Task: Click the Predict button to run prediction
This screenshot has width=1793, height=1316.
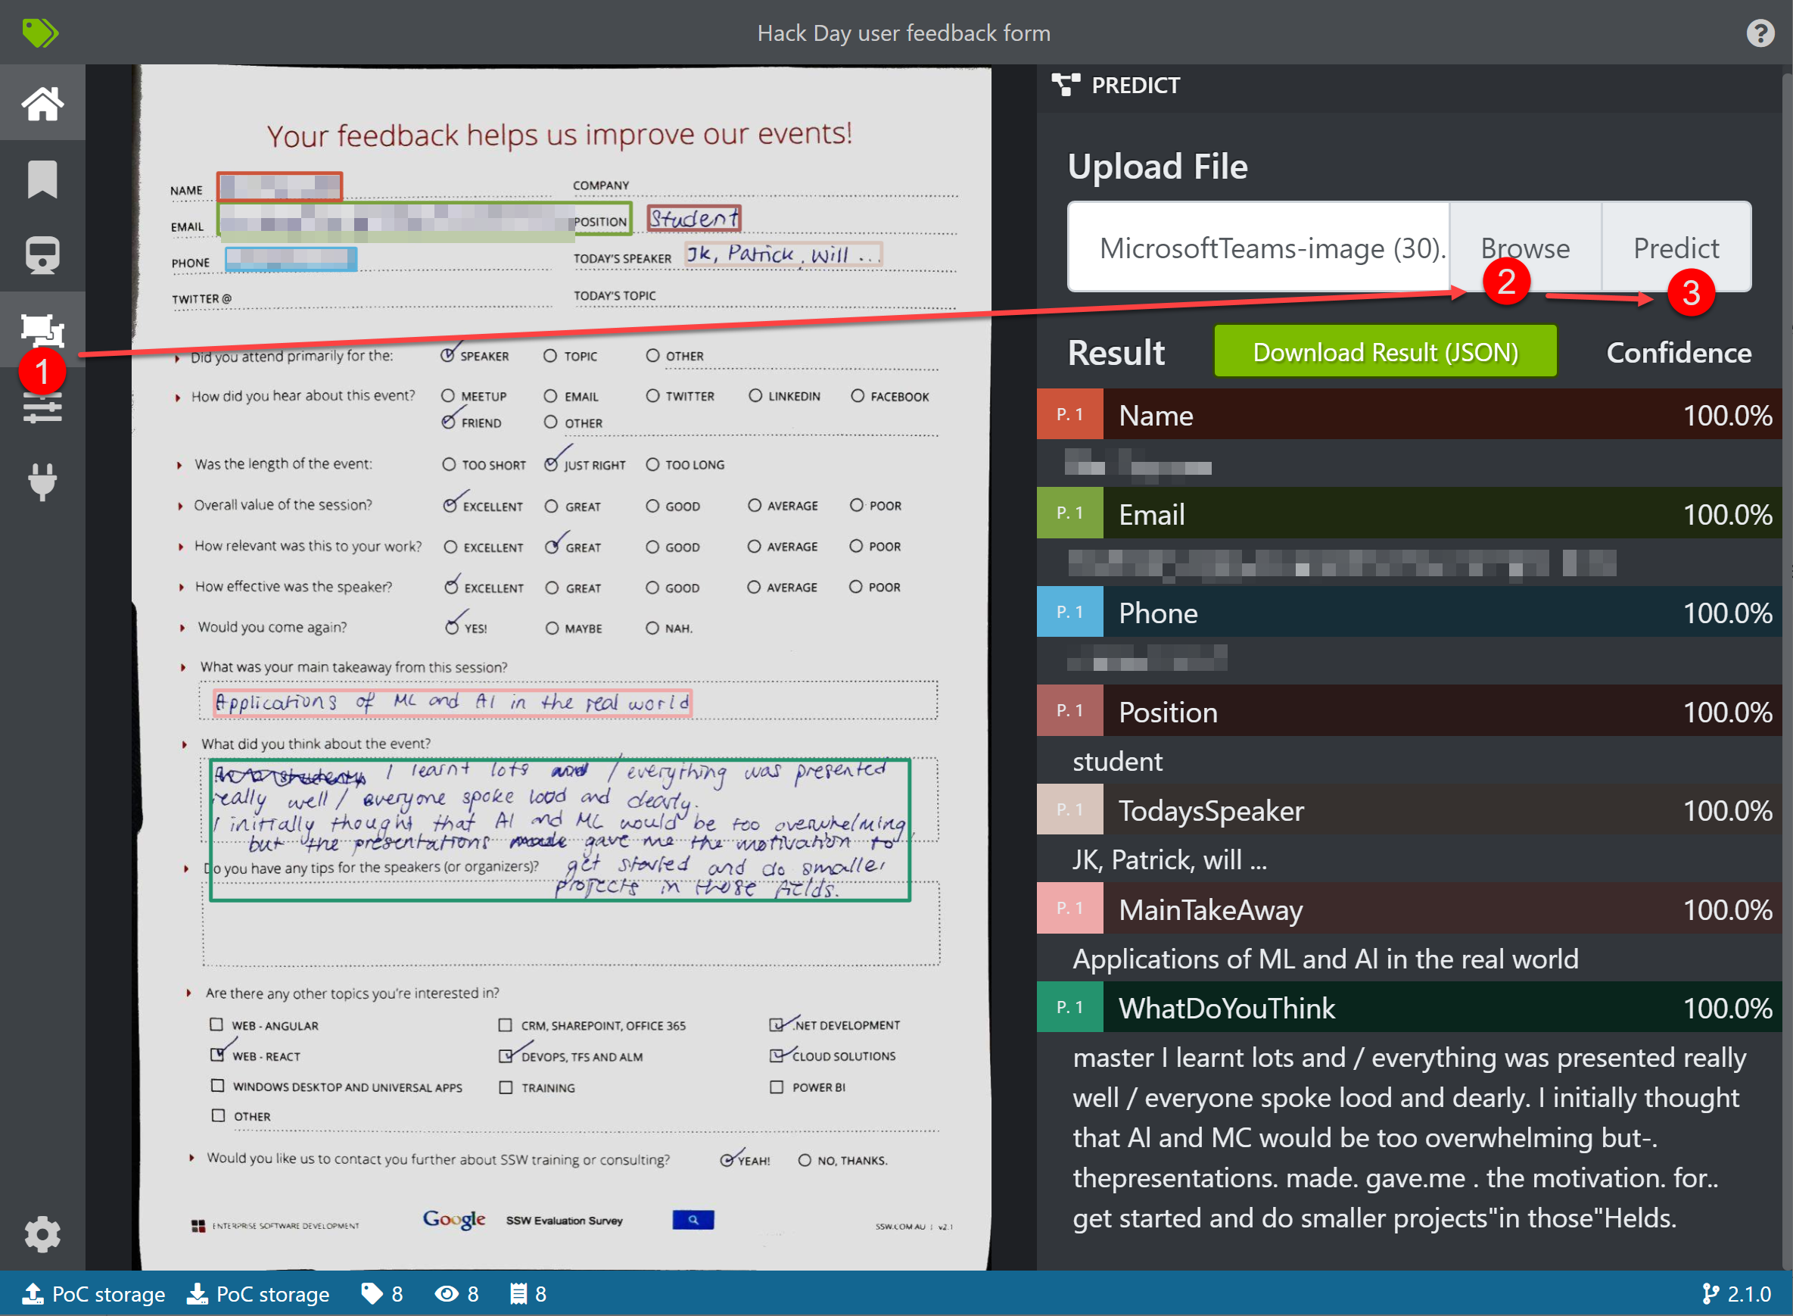Action: click(1672, 249)
